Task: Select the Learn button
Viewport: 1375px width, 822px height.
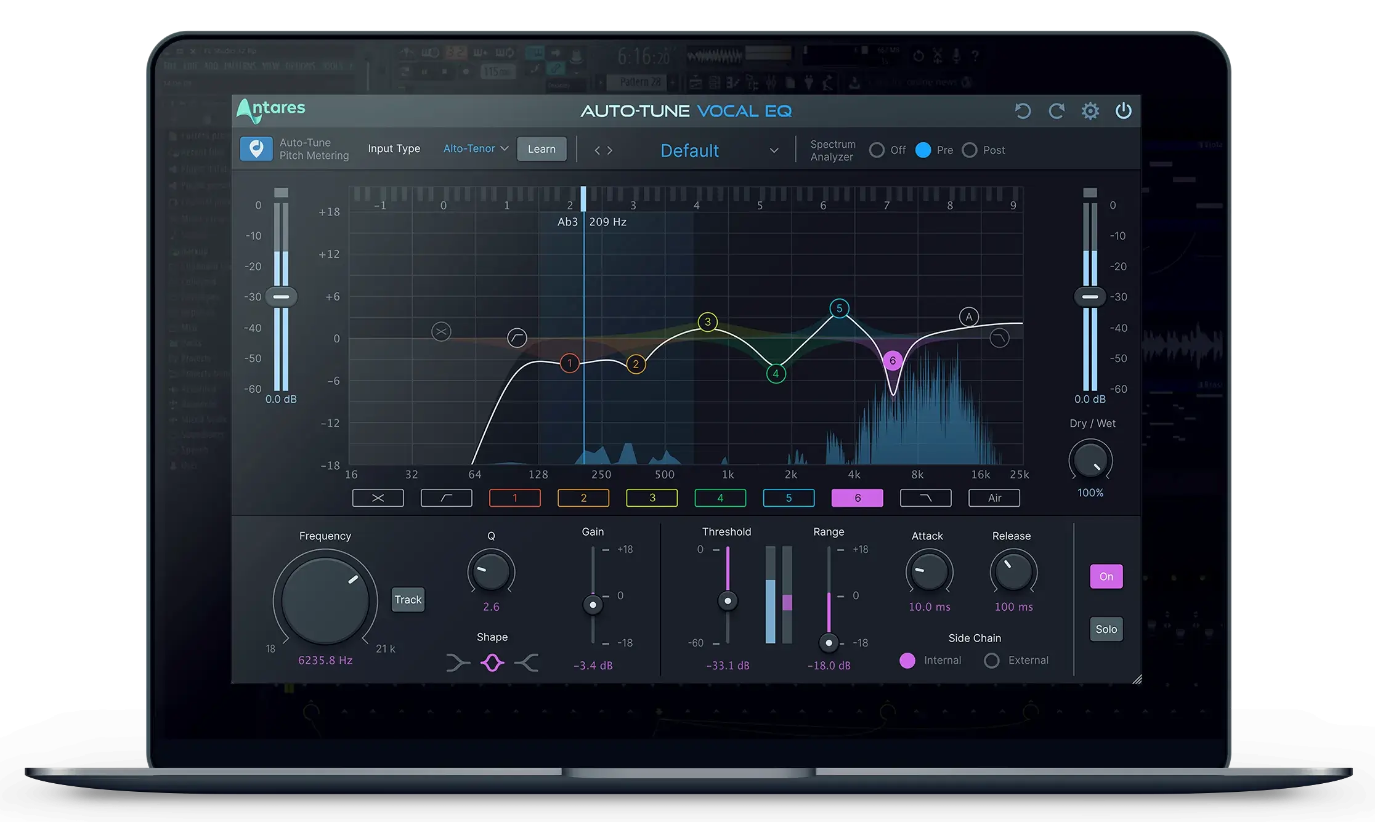Action: coord(542,149)
